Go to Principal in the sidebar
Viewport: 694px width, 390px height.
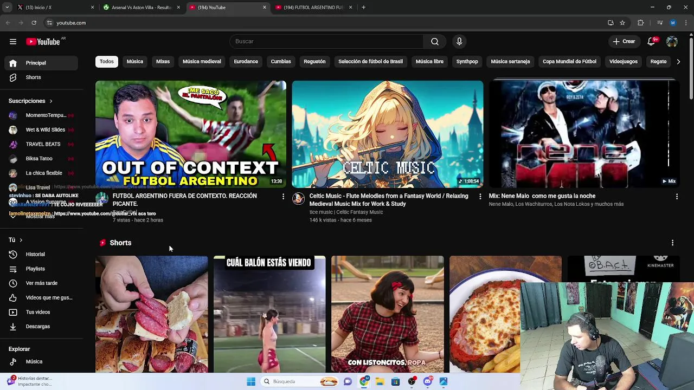point(41,63)
